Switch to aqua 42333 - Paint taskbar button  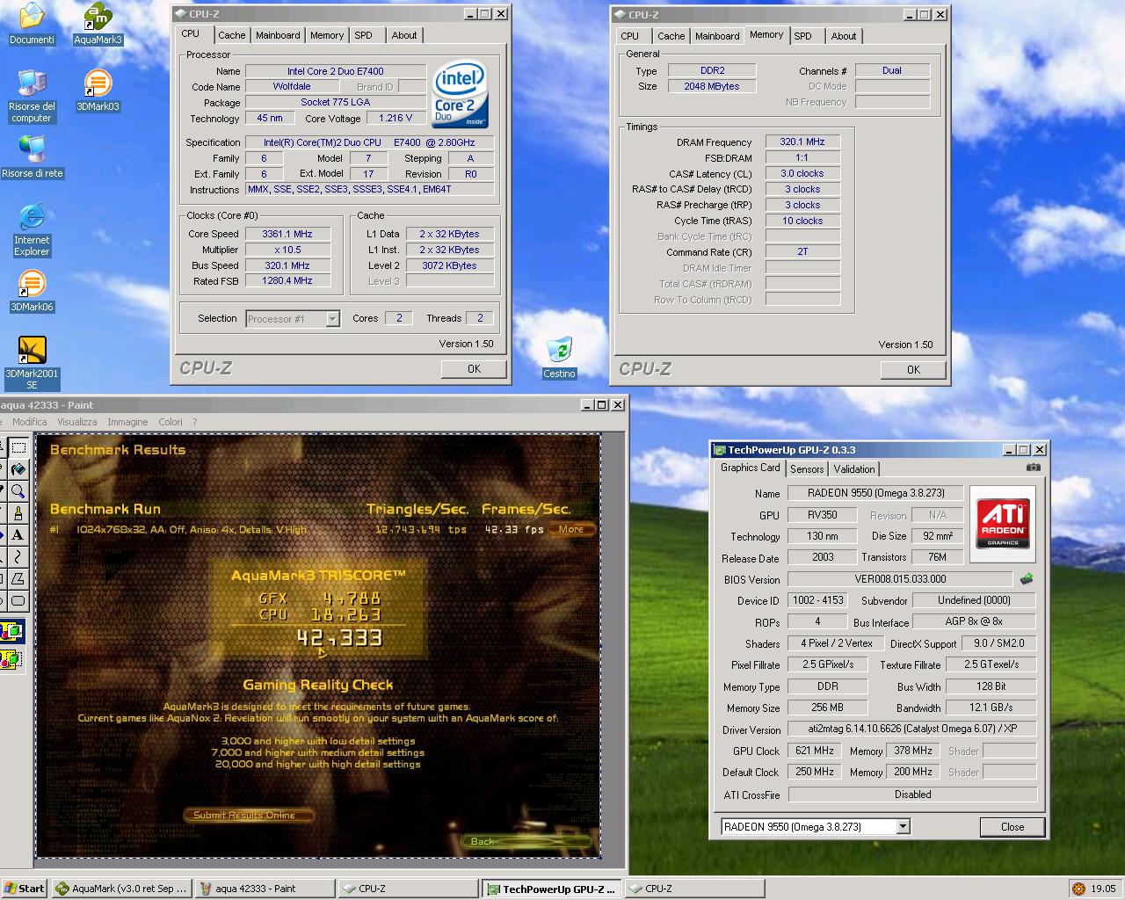(265, 889)
